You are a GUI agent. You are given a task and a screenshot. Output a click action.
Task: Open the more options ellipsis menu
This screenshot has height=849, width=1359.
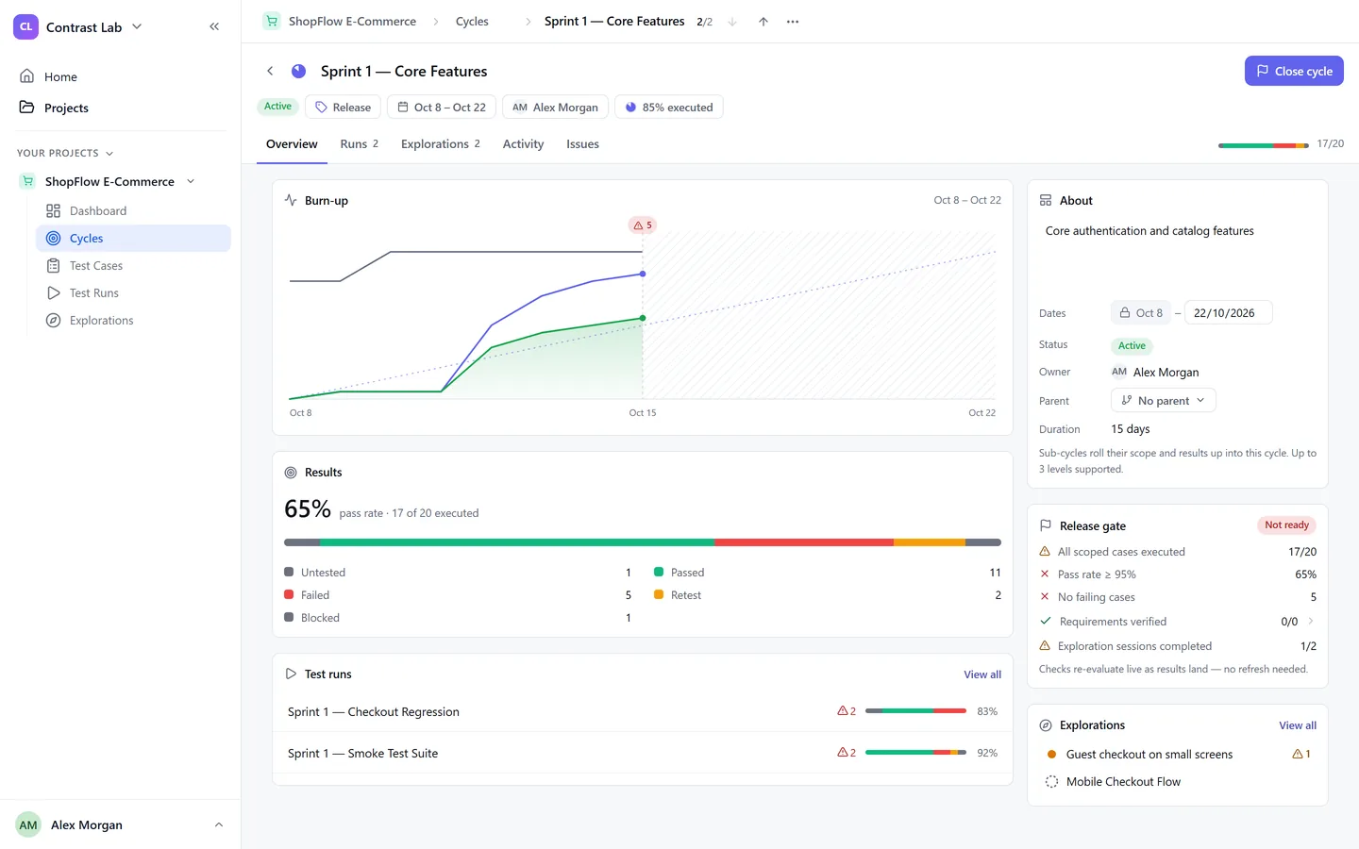[793, 22]
